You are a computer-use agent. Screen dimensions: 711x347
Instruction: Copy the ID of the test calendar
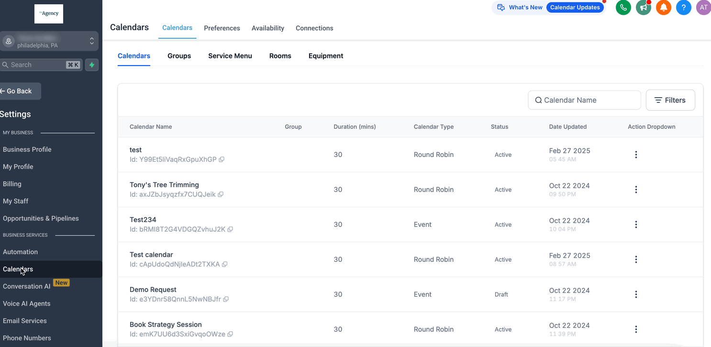pos(222,159)
